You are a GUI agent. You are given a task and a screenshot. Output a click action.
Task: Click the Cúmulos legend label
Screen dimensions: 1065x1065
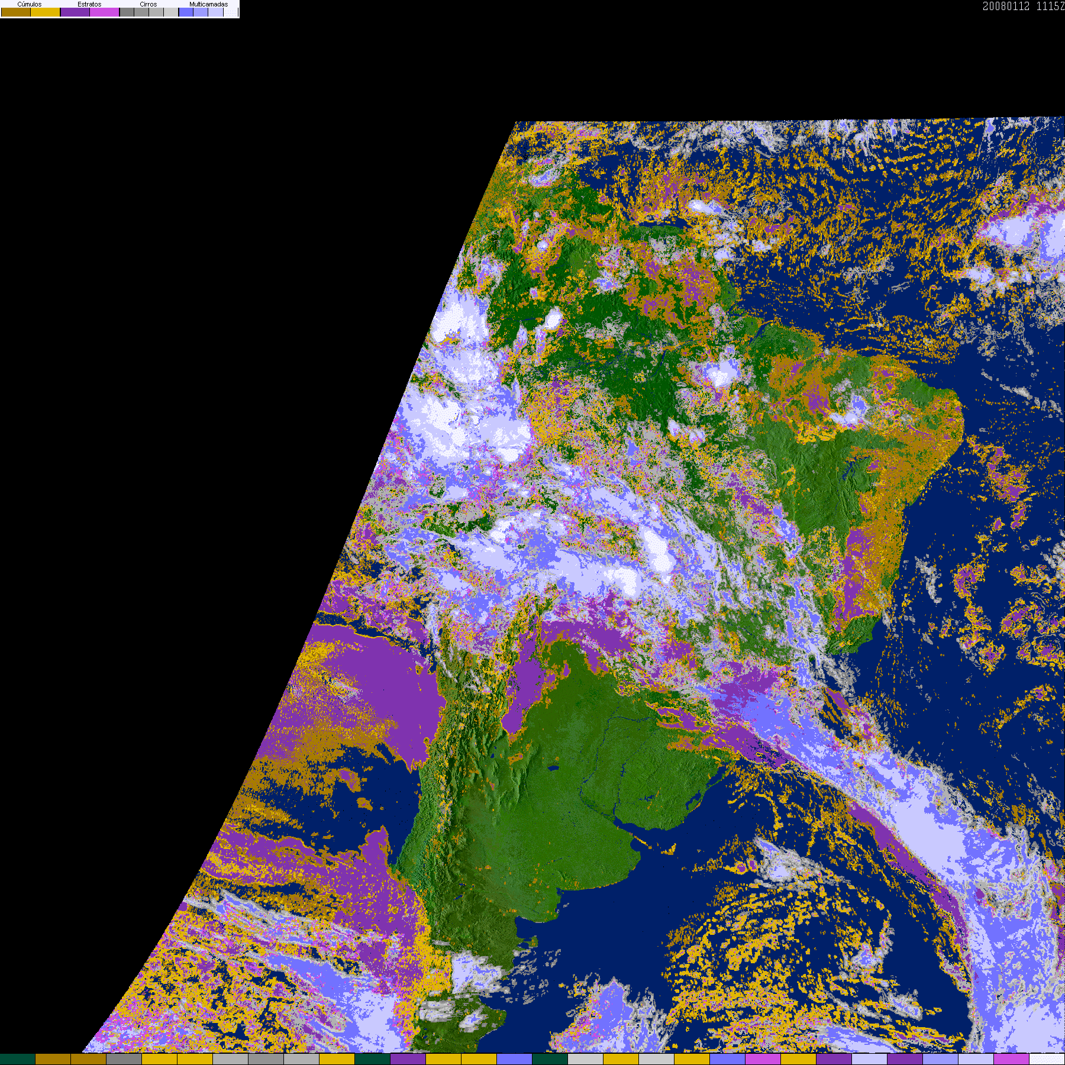30,4
